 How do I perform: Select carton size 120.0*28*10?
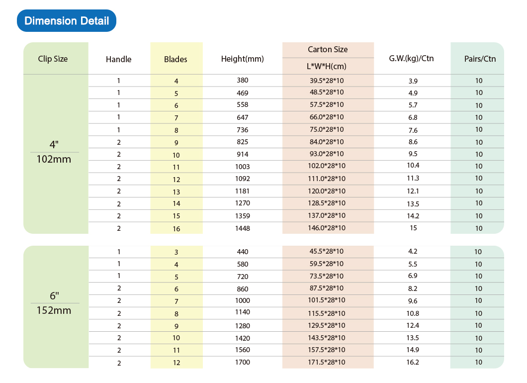(327, 191)
